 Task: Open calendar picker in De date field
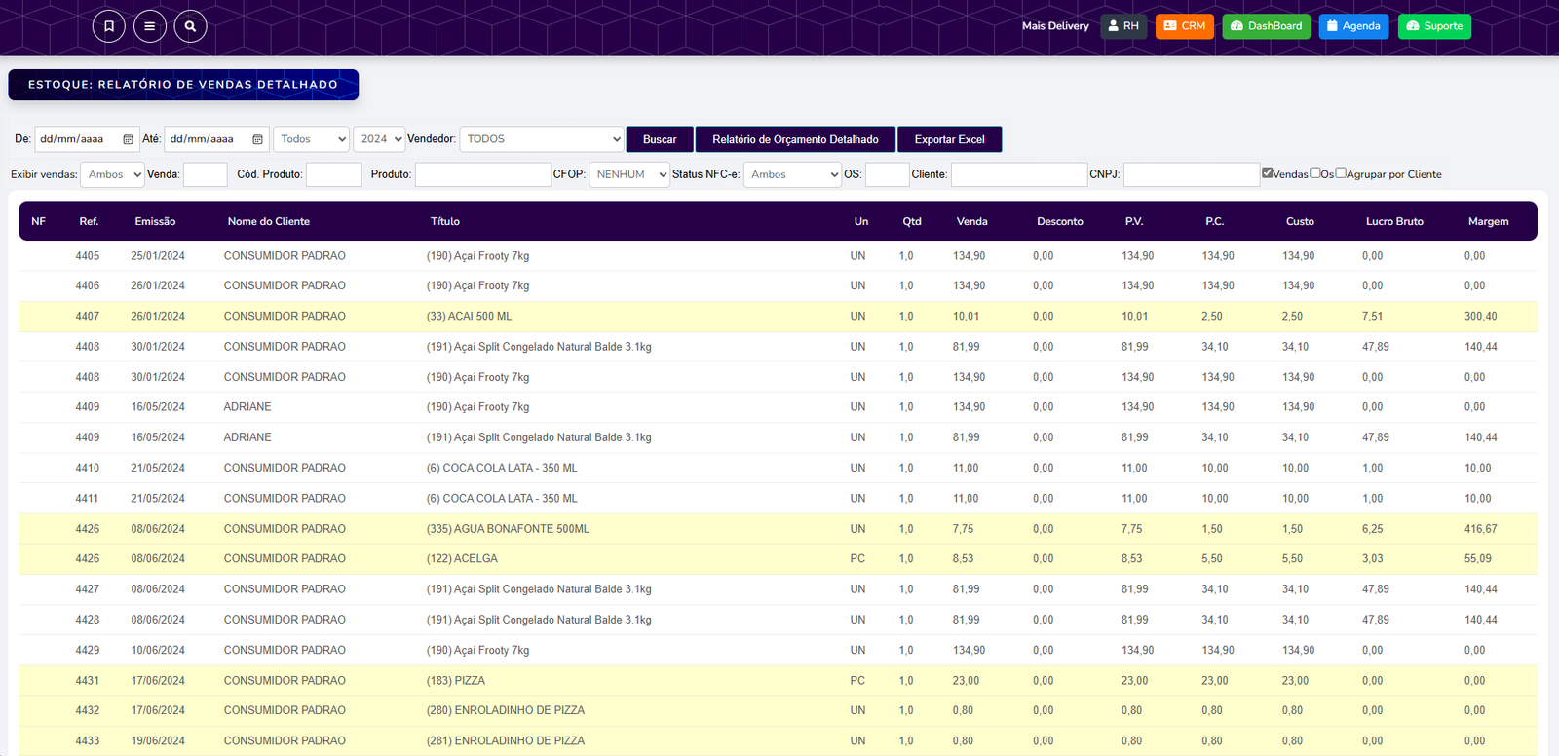[128, 139]
